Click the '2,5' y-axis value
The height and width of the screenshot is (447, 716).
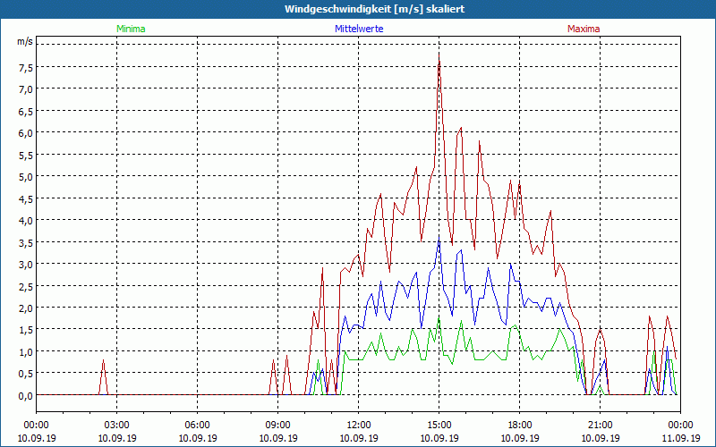tap(26, 286)
